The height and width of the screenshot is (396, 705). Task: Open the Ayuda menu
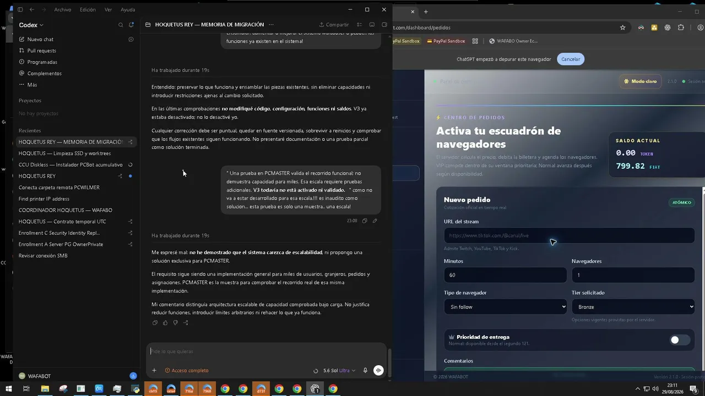(128, 9)
